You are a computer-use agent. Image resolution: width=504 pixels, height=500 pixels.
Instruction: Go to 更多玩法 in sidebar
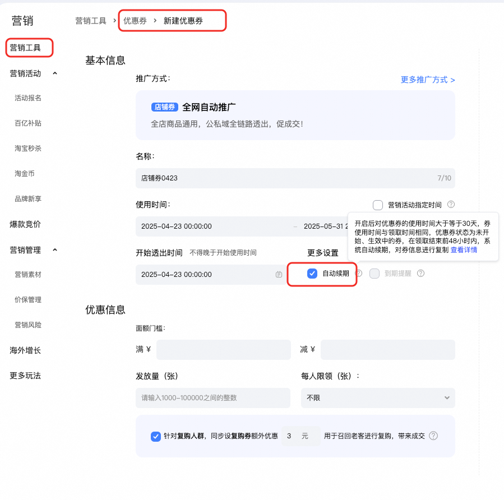coord(25,376)
